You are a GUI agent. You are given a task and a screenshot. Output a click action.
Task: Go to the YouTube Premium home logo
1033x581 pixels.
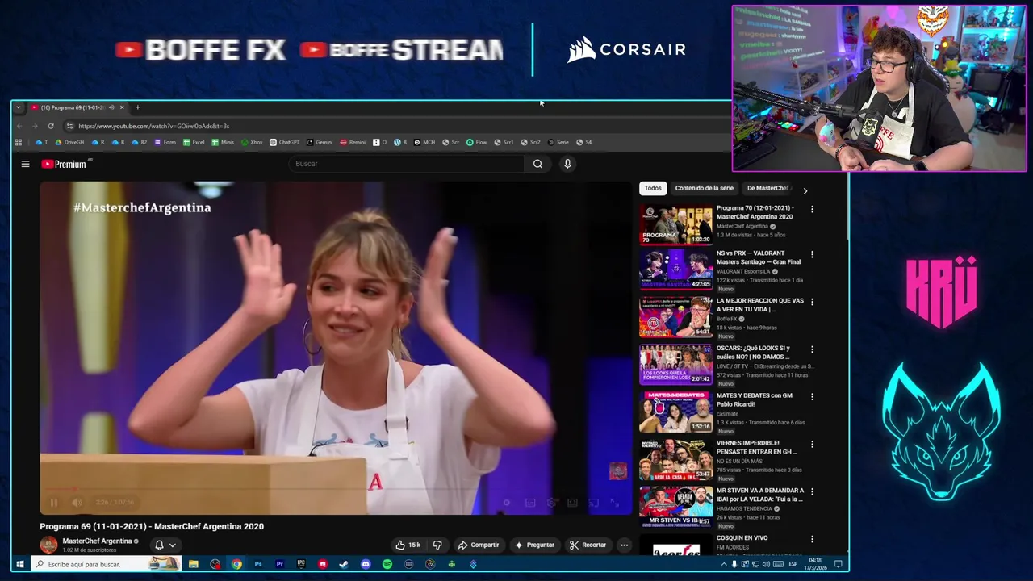pos(65,164)
